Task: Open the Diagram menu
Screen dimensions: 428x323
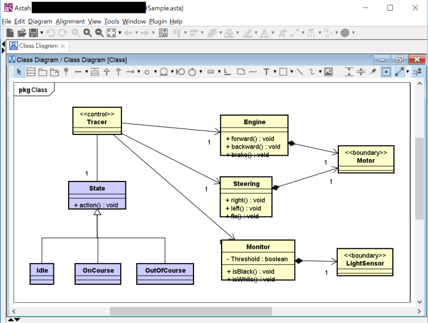Action: [40, 21]
